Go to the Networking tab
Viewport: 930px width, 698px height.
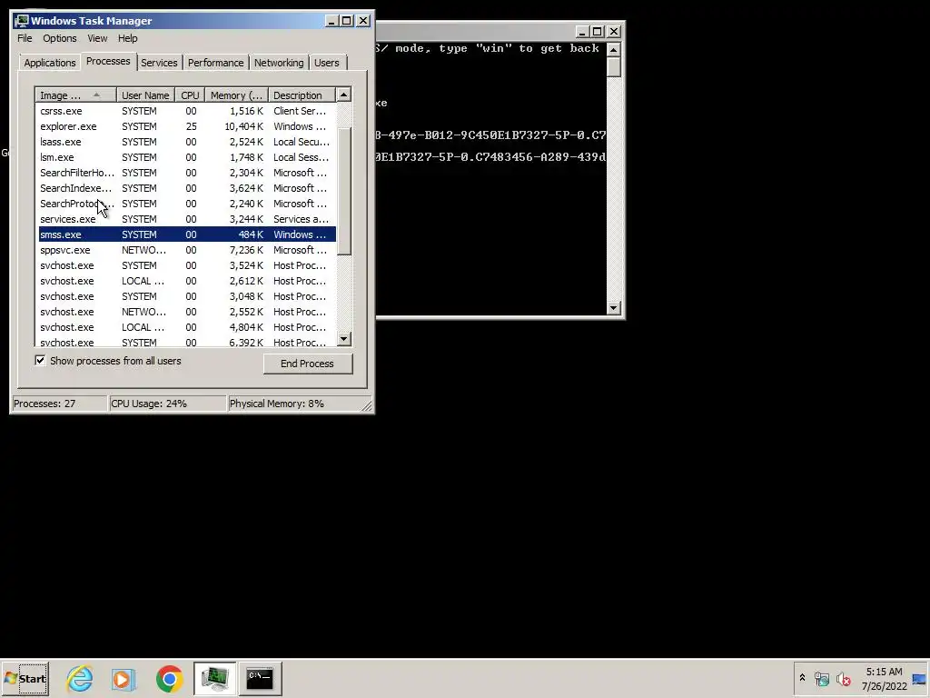coord(279,63)
